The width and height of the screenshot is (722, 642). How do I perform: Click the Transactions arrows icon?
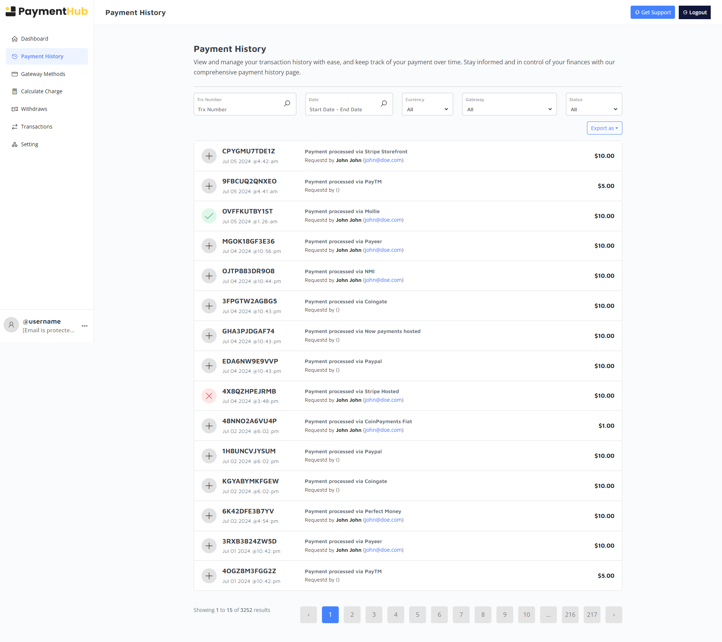point(15,127)
